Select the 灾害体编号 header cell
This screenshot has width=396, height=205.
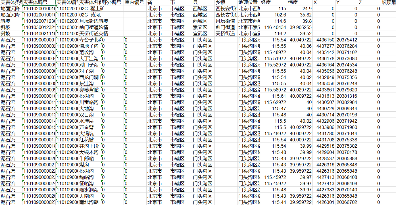[39, 3]
